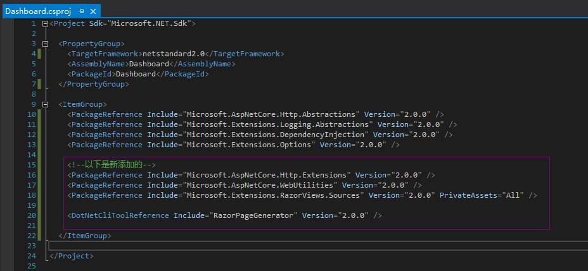Image resolution: width=588 pixels, height=271 pixels.
Task: Close the Dashboard.csproj tab
Action: (x=93, y=11)
